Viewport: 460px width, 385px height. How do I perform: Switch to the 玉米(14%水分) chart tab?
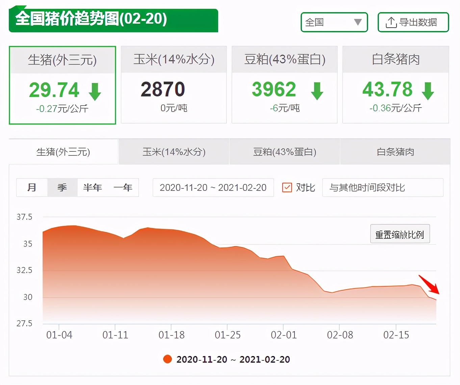pos(174,152)
